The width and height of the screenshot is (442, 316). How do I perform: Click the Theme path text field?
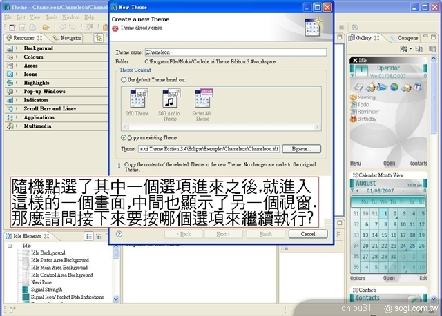[209, 149]
